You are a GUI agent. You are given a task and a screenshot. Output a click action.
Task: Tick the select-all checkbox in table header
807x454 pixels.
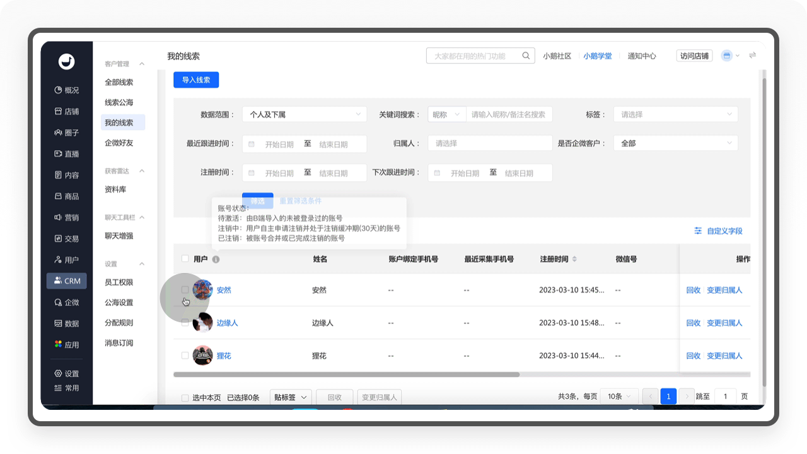click(185, 259)
